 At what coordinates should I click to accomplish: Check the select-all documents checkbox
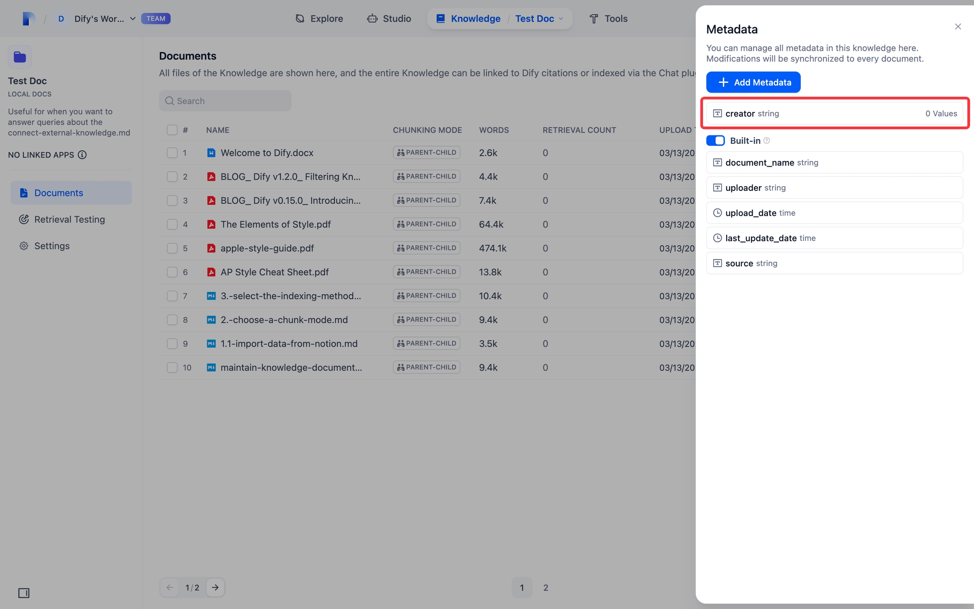tap(172, 130)
